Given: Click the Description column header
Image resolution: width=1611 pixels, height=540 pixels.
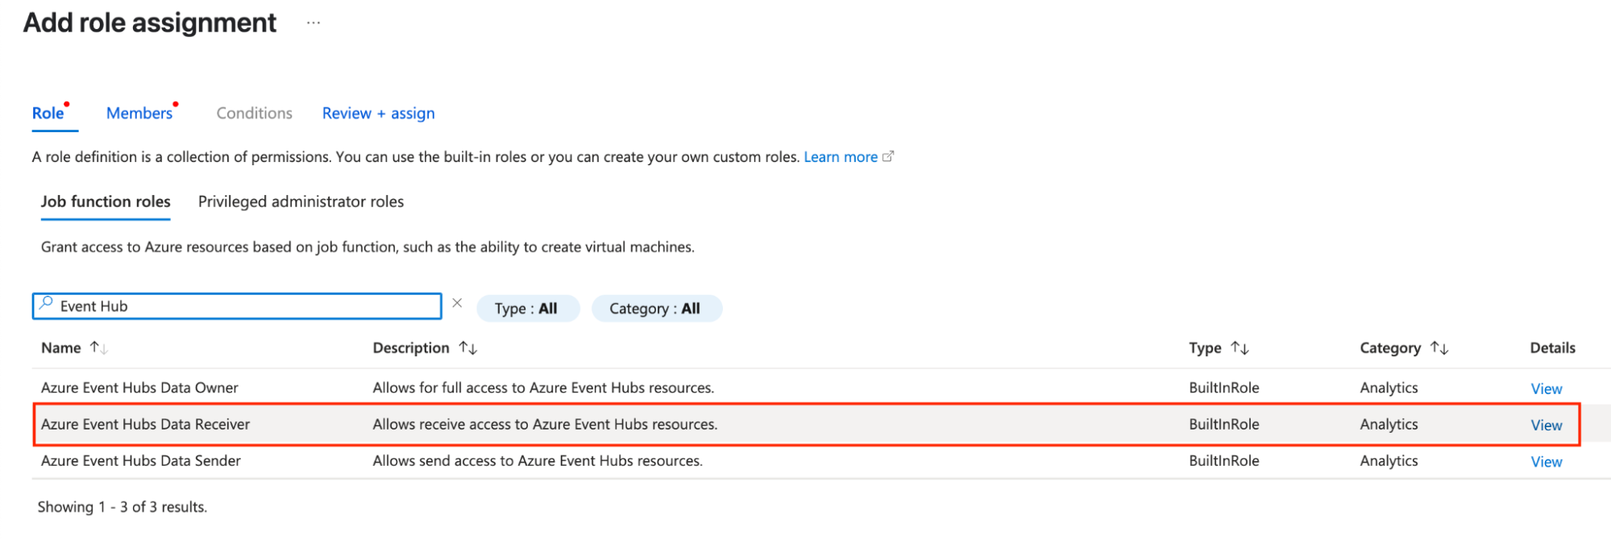Looking at the screenshot, I should pyautogui.click(x=411, y=348).
